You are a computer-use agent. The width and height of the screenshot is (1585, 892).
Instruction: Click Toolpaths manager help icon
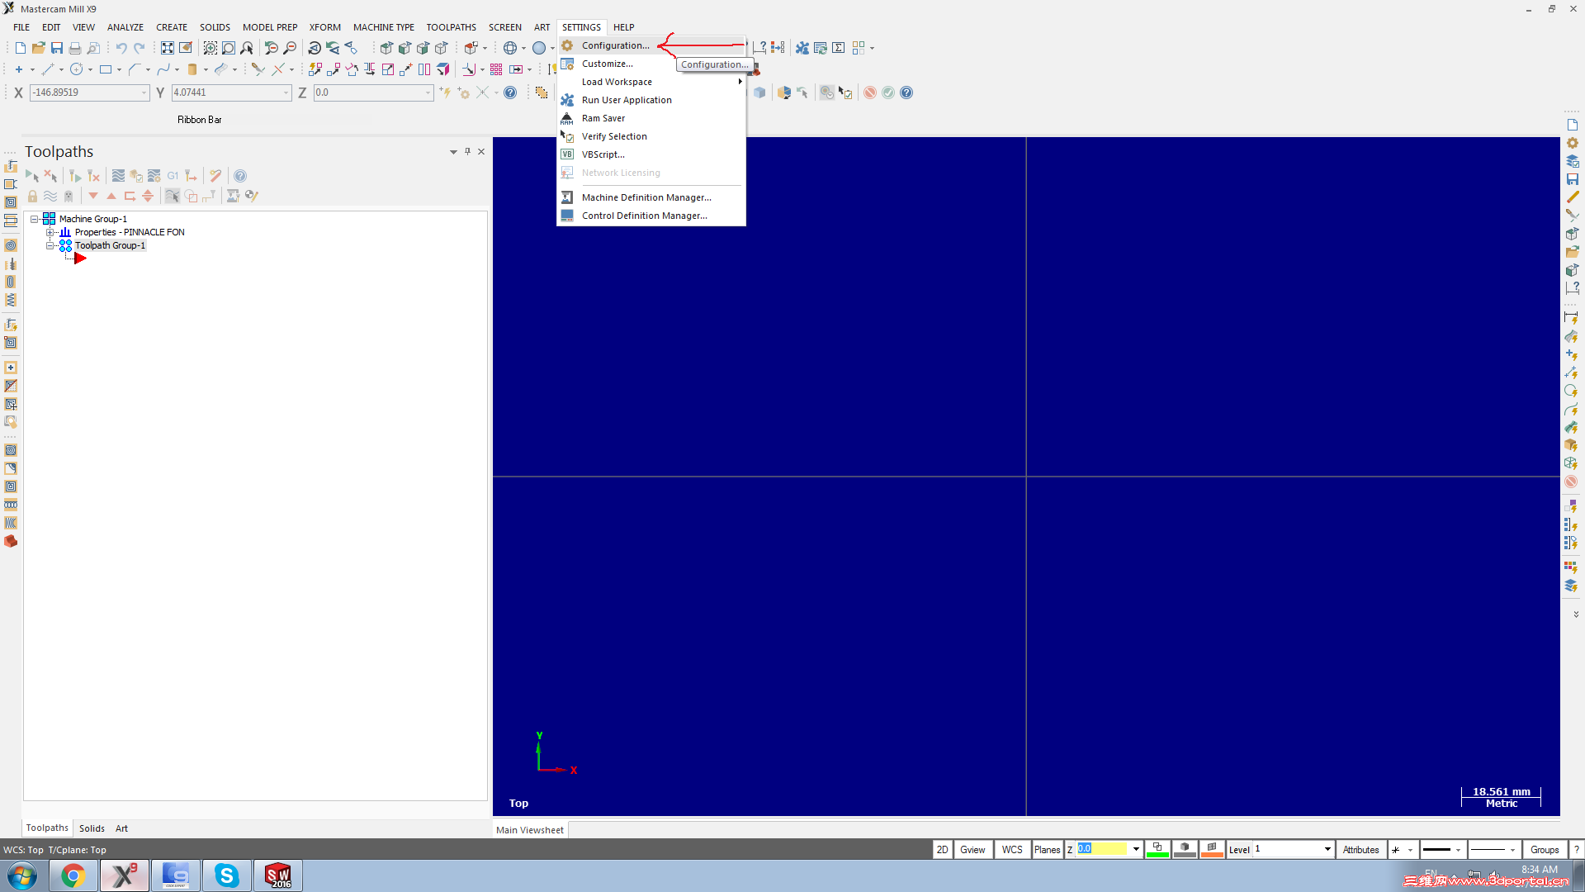coord(240,176)
